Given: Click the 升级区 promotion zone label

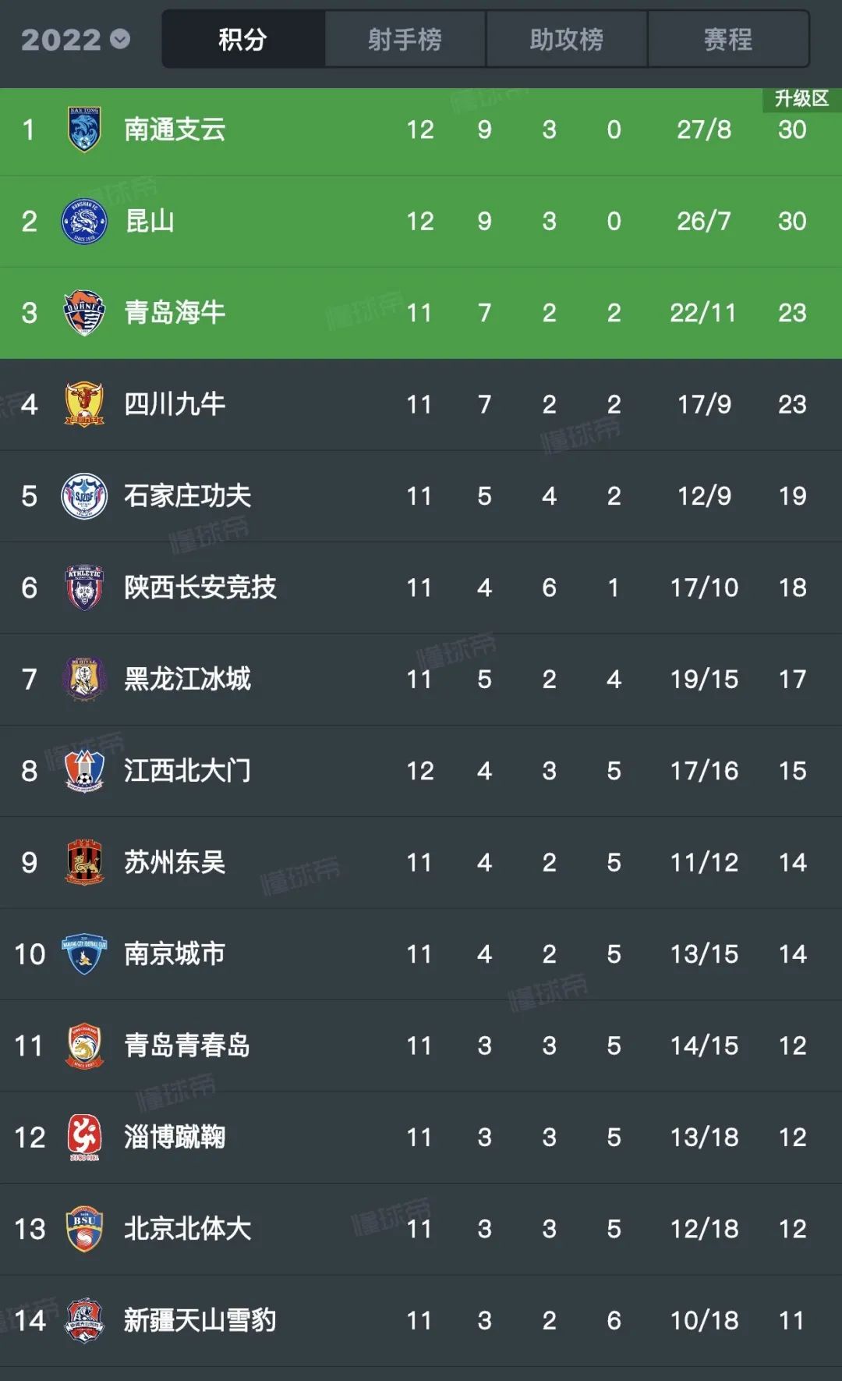Looking at the screenshot, I should [801, 99].
